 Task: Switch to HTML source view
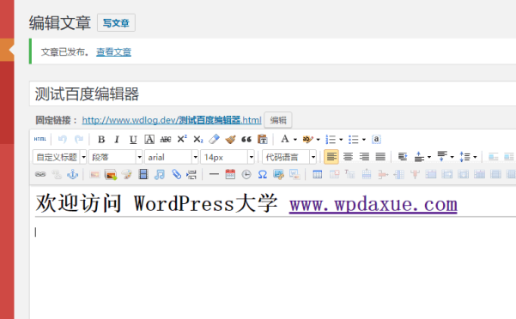tap(40, 139)
